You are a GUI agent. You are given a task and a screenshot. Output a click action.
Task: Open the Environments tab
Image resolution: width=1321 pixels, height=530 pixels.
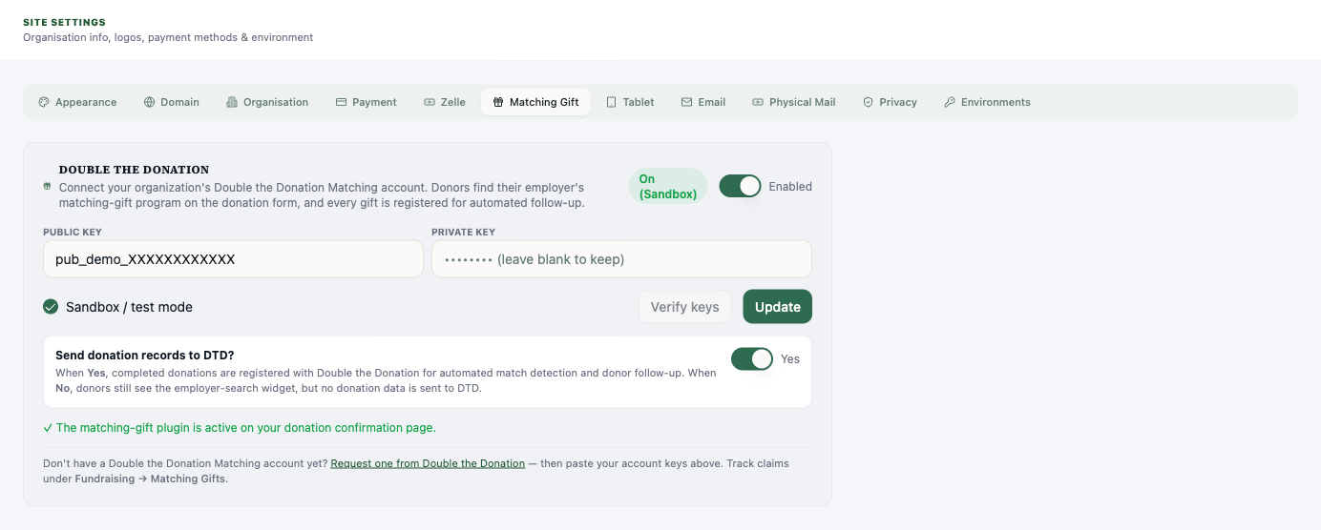click(988, 102)
